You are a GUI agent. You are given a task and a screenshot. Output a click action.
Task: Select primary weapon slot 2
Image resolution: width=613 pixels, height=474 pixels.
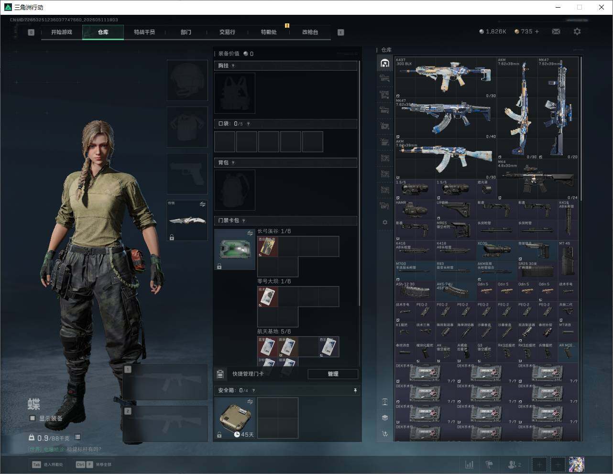coord(165,424)
